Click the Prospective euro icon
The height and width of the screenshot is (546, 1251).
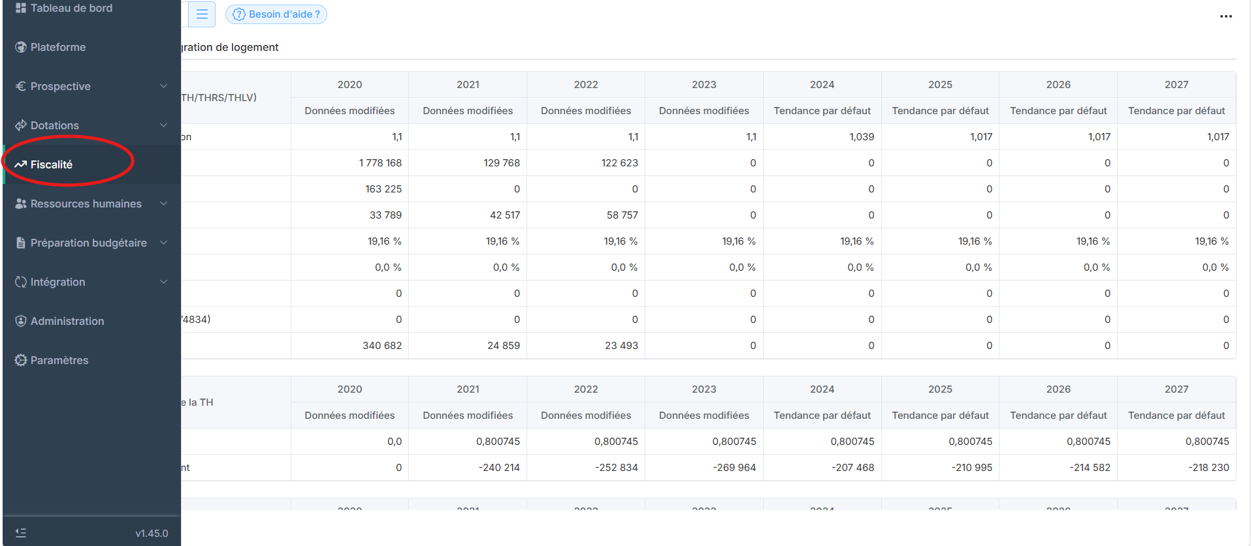point(20,86)
